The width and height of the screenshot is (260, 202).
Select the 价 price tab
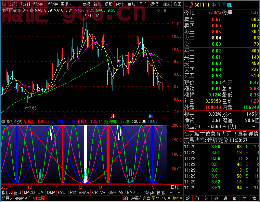pos(197,198)
